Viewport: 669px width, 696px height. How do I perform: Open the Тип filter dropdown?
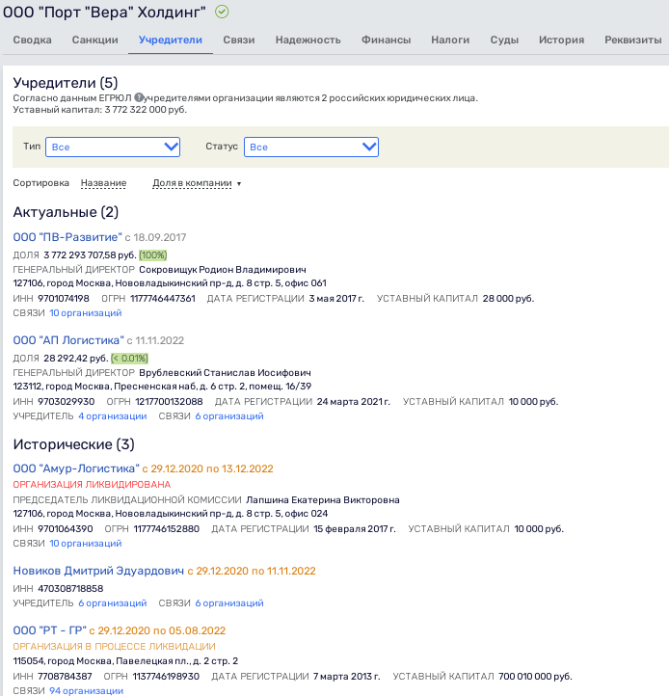click(x=113, y=147)
